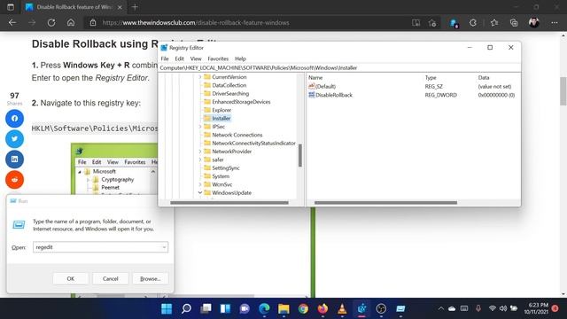Open the Favorites star list
567x319 pixels.
coord(494,23)
